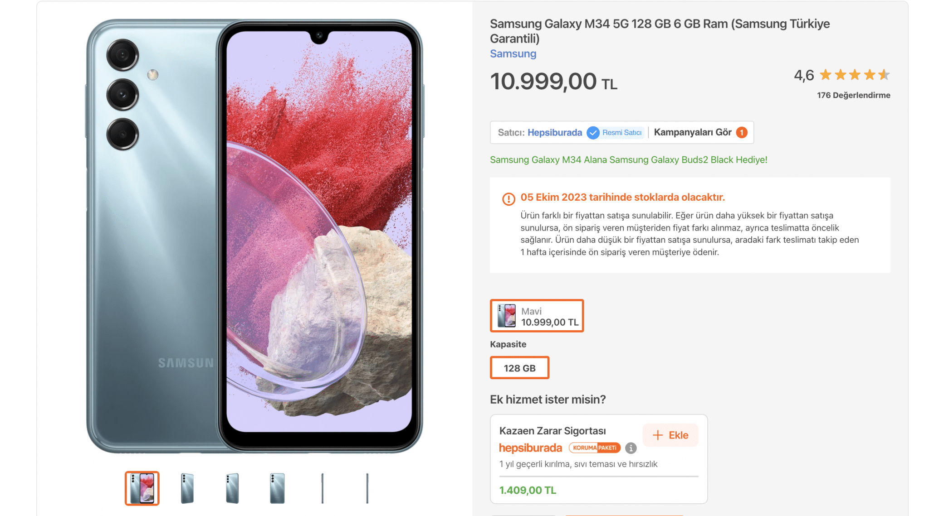The image size is (929, 516).
Task: Click the plus icon in the Ekle button
Action: [x=658, y=435]
